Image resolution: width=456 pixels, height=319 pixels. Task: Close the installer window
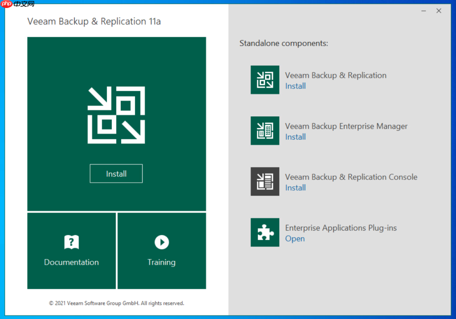439,11
